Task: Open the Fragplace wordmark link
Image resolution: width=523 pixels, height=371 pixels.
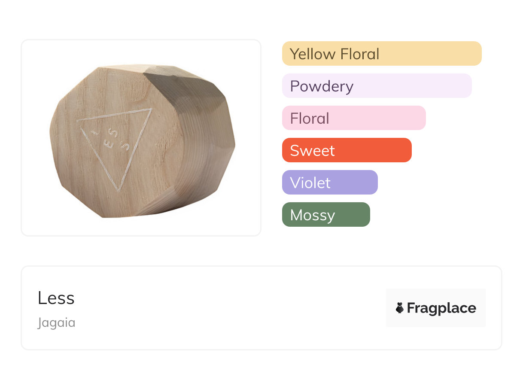Action: 441,308
